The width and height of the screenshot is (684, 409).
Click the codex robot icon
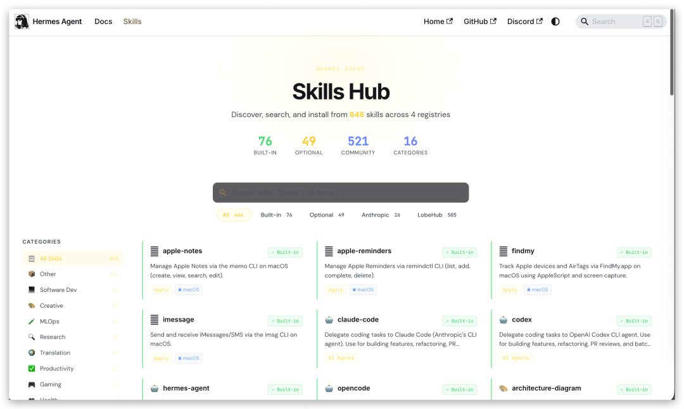(503, 320)
